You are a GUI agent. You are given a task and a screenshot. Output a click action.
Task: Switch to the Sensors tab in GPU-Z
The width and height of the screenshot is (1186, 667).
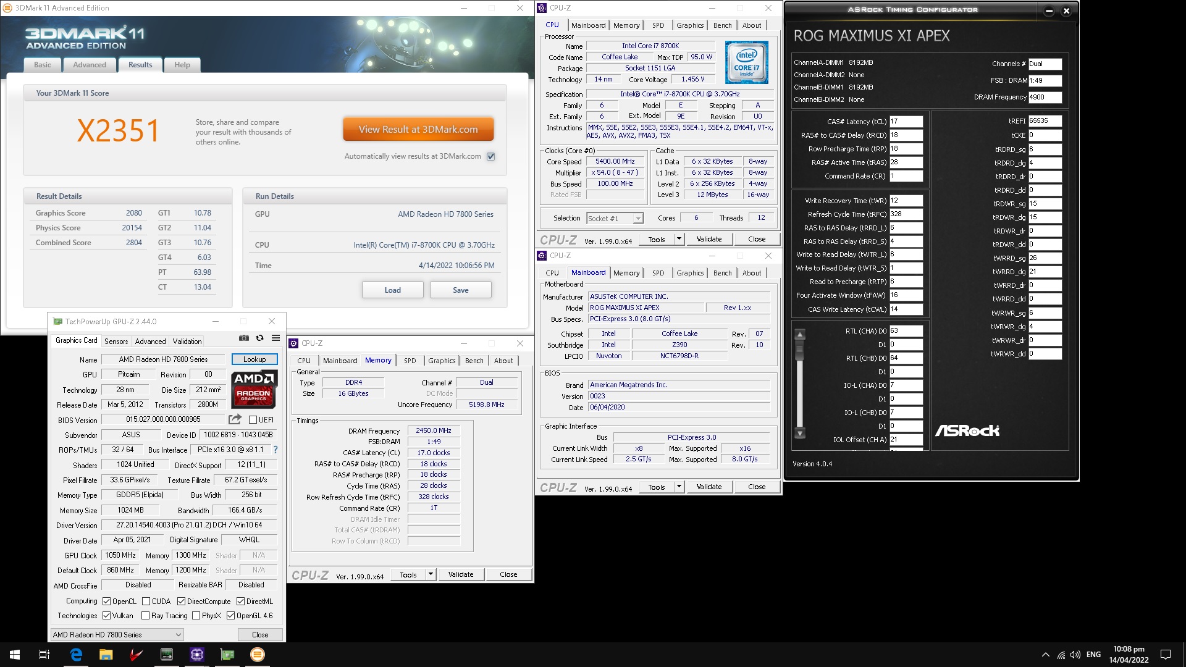[116, 341]
